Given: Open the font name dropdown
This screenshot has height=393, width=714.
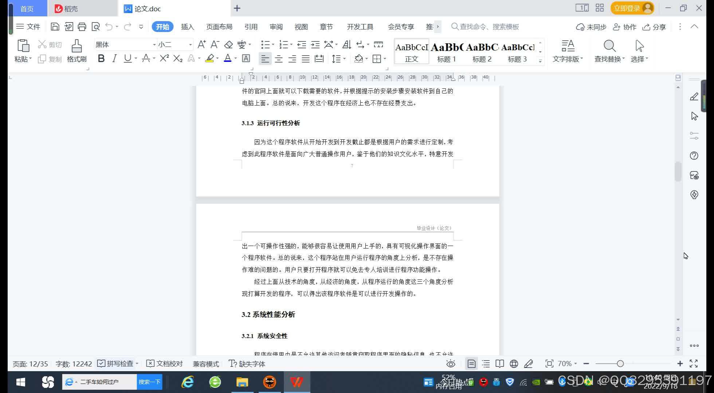Looking at the screenshot, I should 154,45.
